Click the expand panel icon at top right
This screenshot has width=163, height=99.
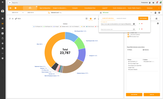[x=156, y=19]
